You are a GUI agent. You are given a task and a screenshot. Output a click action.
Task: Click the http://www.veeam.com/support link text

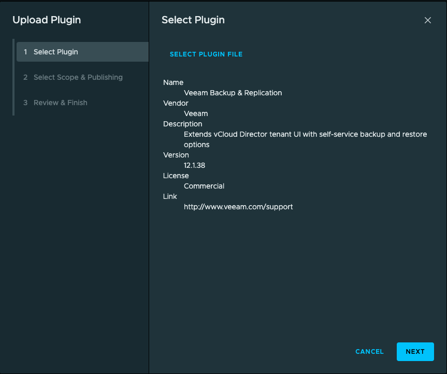[238, 207]
